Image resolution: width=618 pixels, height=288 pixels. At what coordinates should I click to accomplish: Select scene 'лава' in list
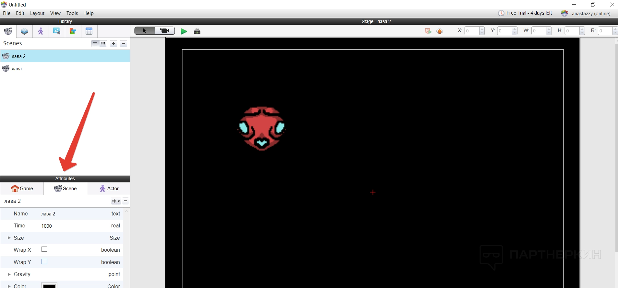65,69
